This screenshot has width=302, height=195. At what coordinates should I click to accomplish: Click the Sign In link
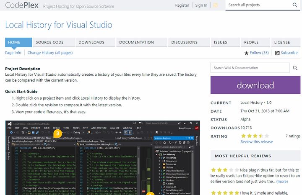(x=201, y=5)
